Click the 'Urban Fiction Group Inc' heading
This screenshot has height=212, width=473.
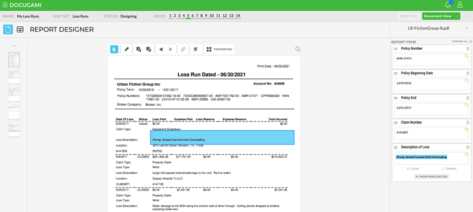pyautogui.click(x=138, y=84)
